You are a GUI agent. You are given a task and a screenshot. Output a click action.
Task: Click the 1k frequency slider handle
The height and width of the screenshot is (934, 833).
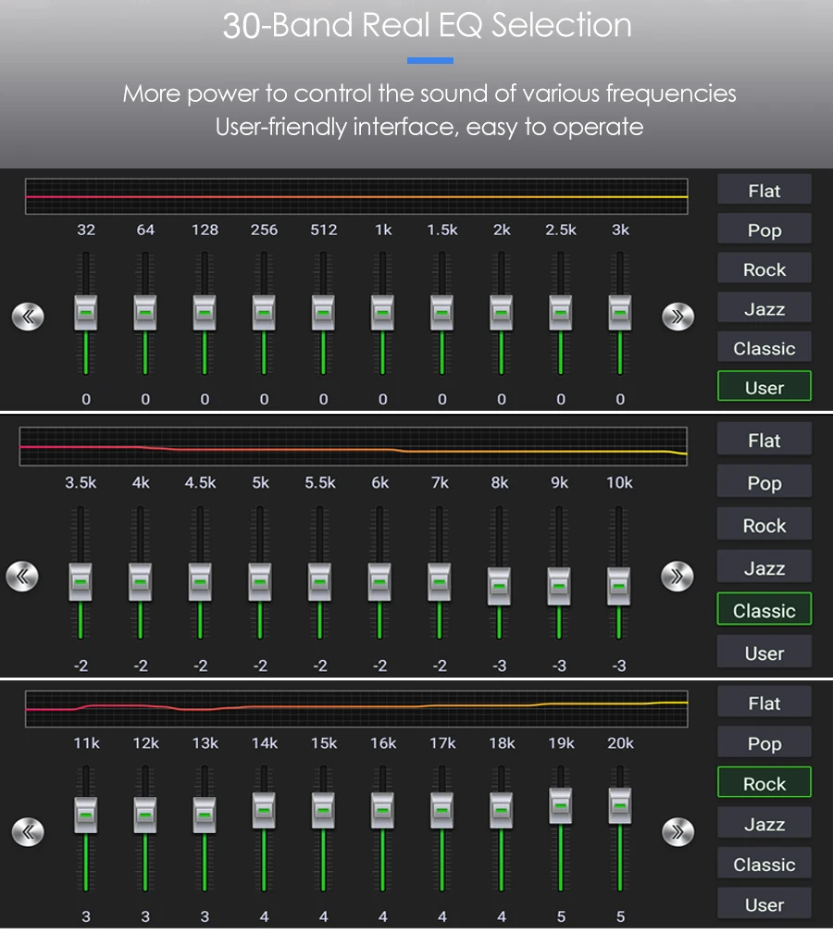click(x=382, y=313)
